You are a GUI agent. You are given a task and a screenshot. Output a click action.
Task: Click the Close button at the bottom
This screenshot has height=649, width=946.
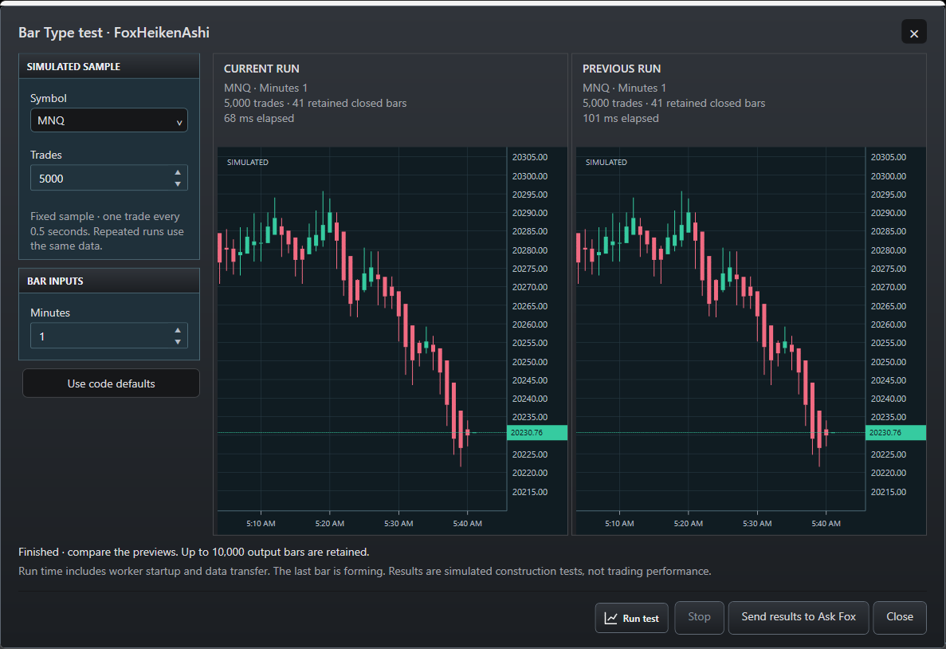click(x=900, y=617)
